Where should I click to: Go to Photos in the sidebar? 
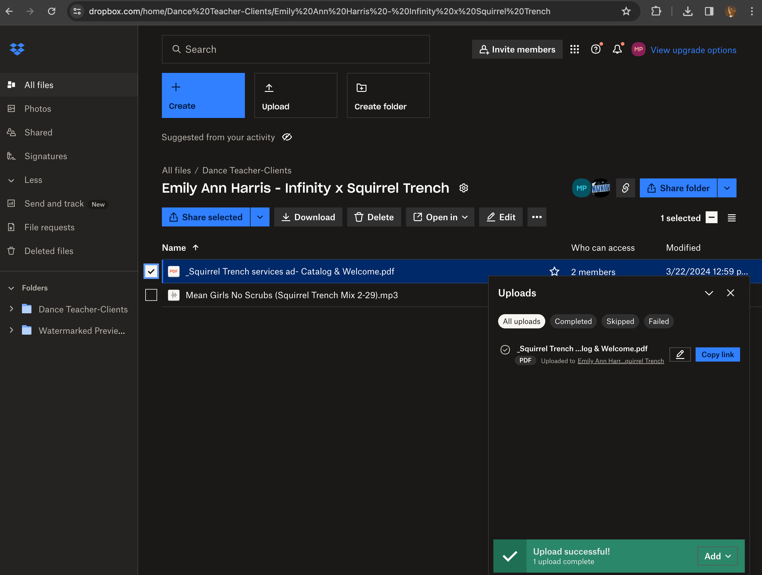(x=38, y=109)
